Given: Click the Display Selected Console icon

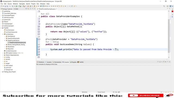Looking at the screenshot, I should [160, 62].
